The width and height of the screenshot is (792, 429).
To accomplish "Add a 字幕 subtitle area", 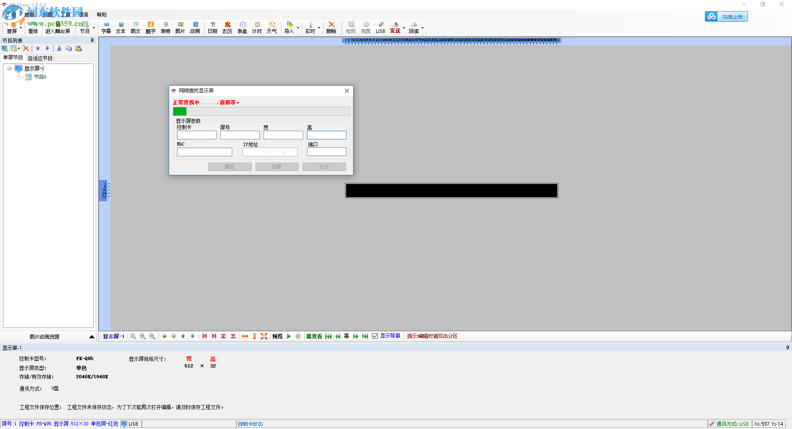I will tap(106, 28).
